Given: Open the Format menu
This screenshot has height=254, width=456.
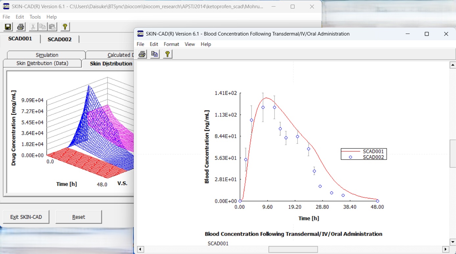Looking at the screenshot, I should pyautogui.click(x=171, y=44).
